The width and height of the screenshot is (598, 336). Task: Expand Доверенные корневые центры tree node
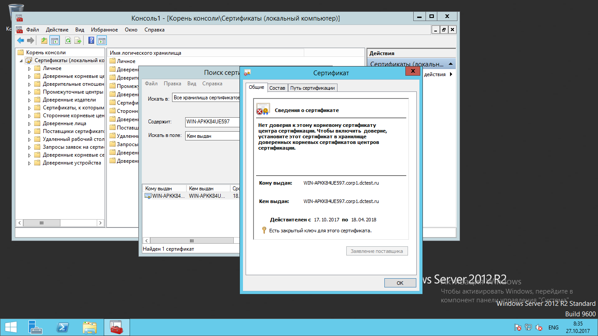[x=30, y=77]
